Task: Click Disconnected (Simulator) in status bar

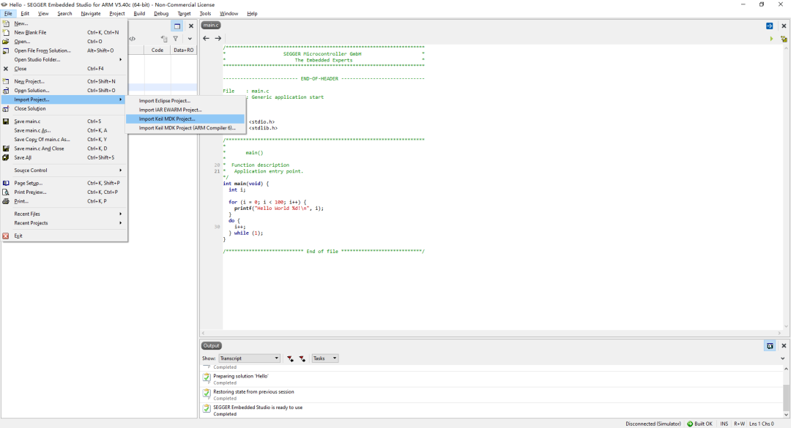Action: pyautogui.click(x=653, y=424)
